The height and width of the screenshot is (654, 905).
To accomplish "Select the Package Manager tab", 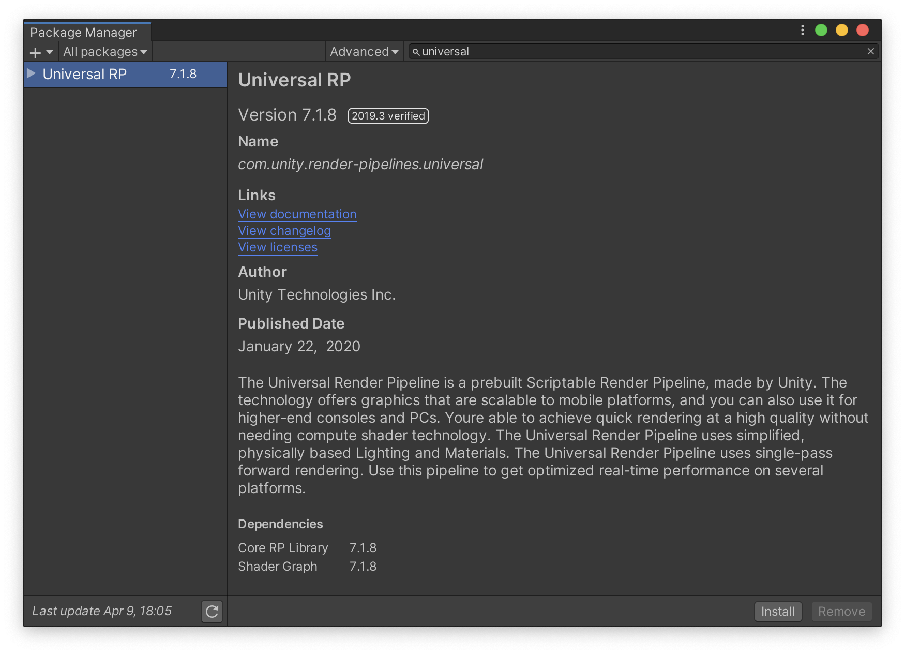I will click(87, 32).
